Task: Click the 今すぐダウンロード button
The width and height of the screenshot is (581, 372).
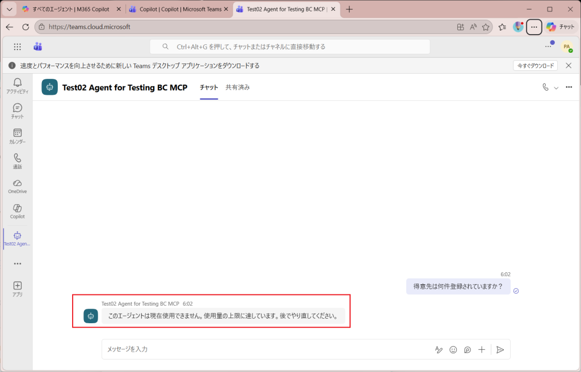Action: pyautogui.click(x=535, y=66)
